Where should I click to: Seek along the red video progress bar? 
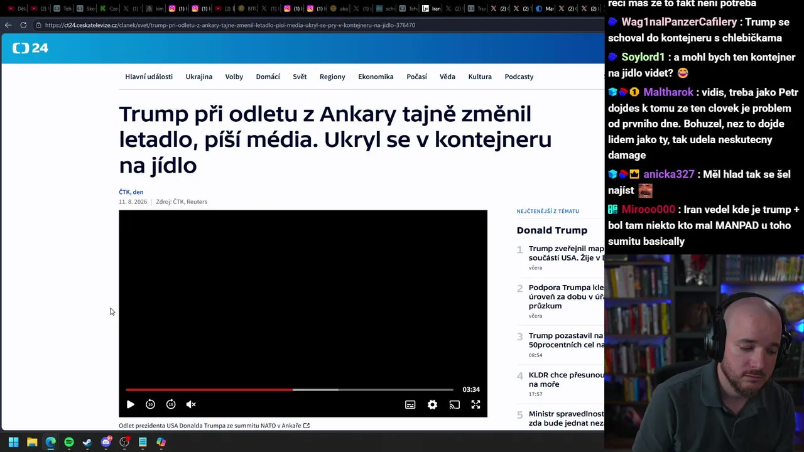[289, 390]
